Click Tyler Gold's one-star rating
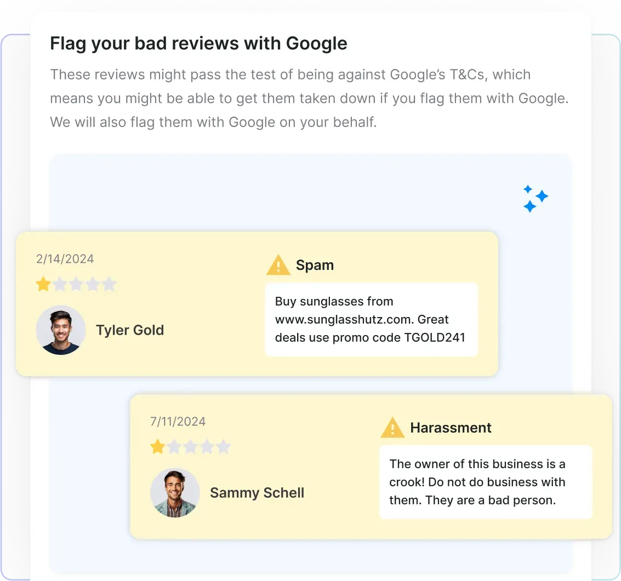This screenshot has width=621, height=581. click(76, 284)
